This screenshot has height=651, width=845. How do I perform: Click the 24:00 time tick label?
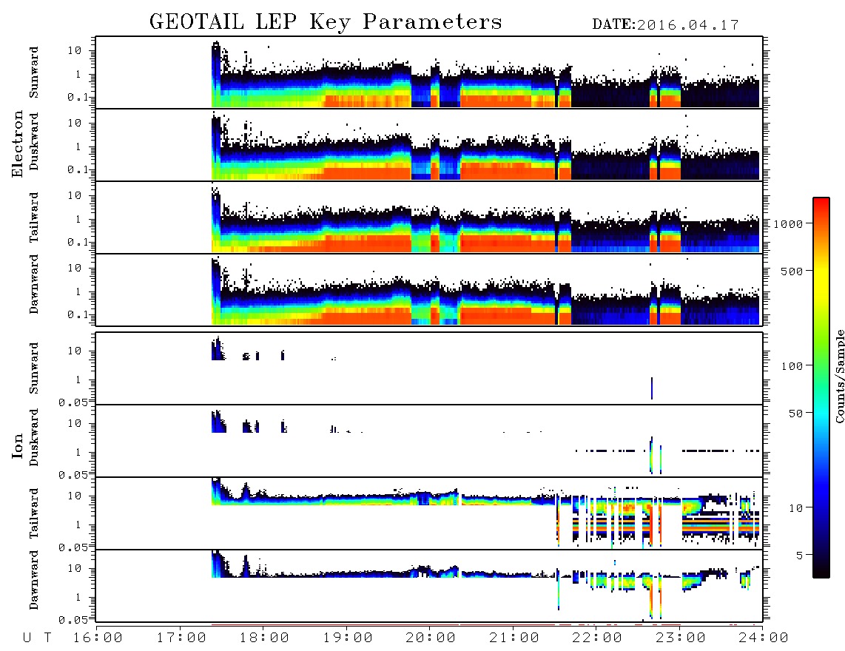764,638
